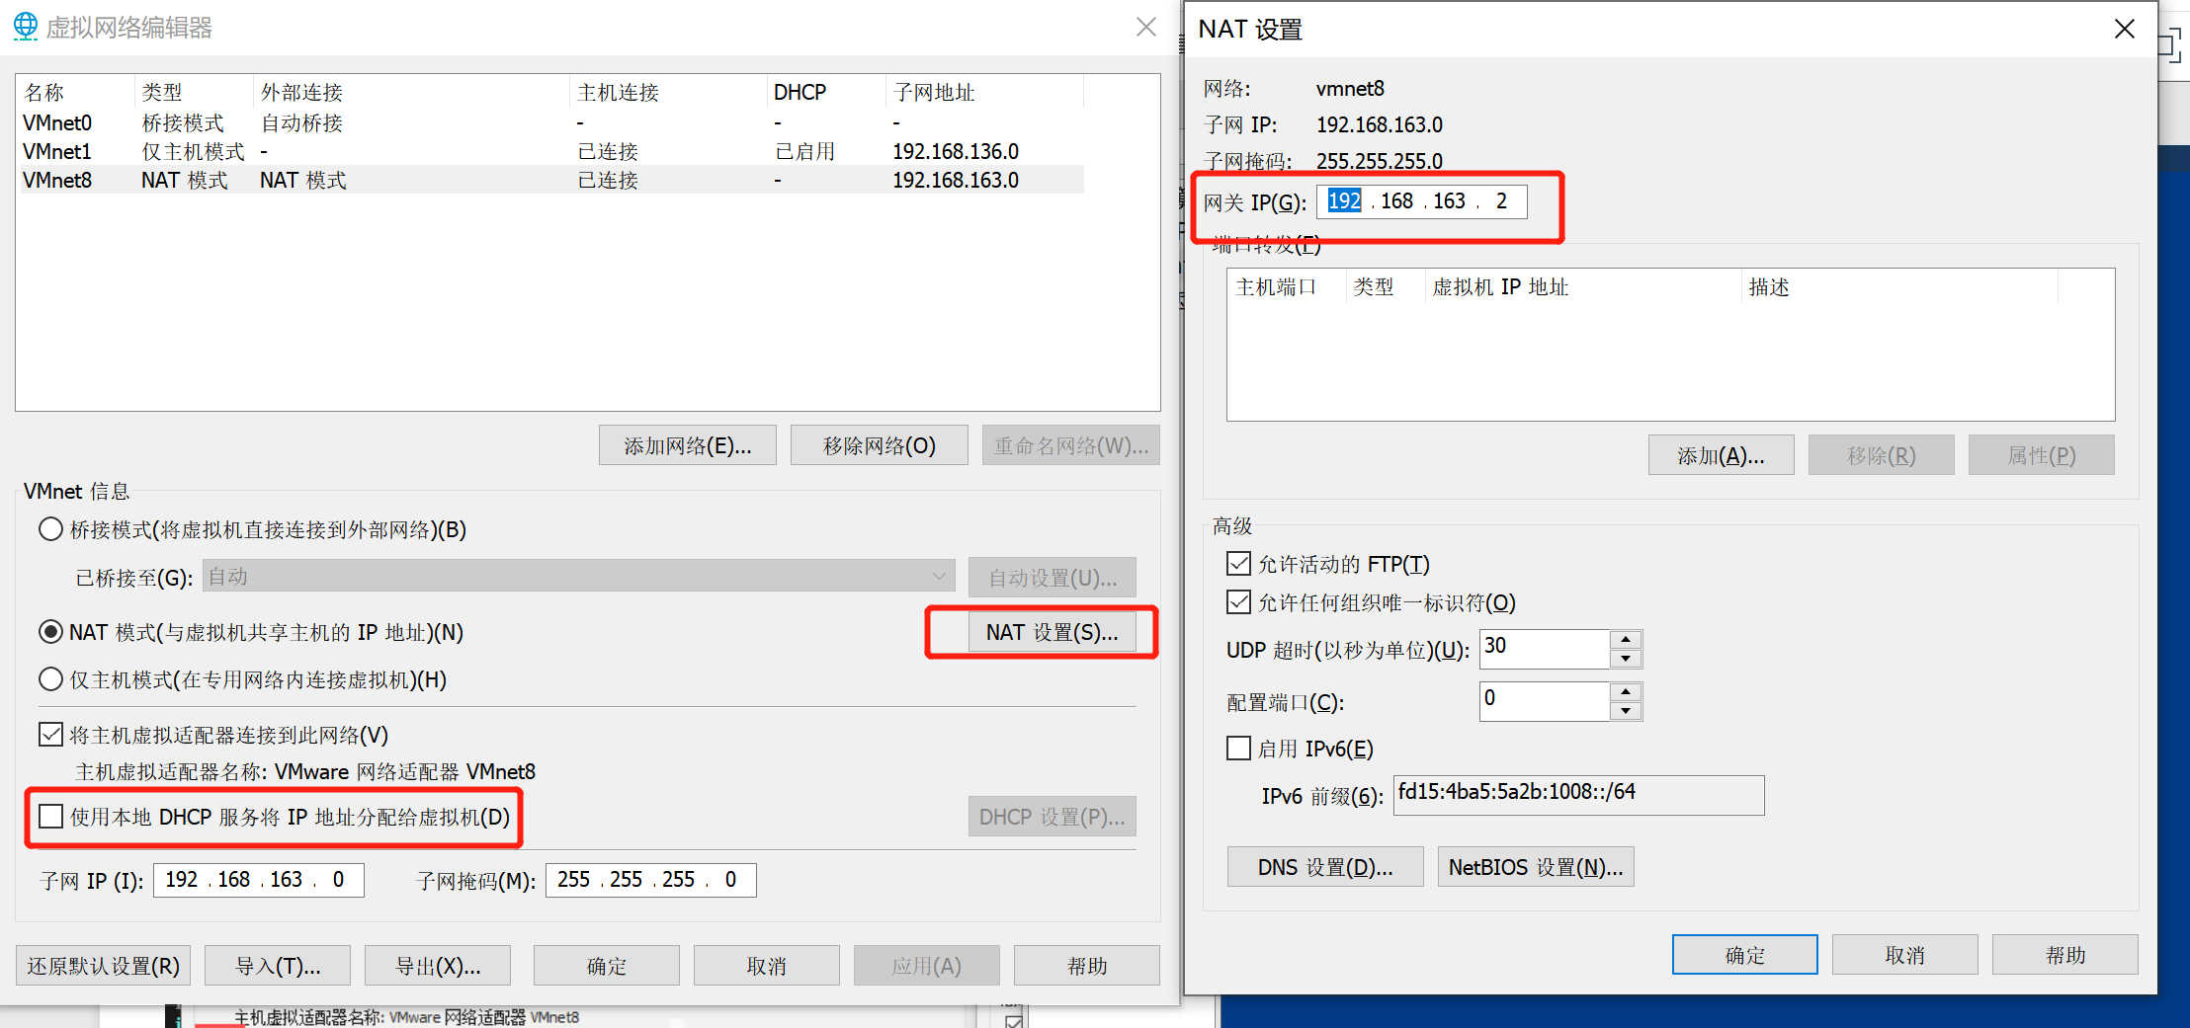2190x1028 pixels.
Task: Click the 主机连接 column header
Action: [x=668, y=92]
